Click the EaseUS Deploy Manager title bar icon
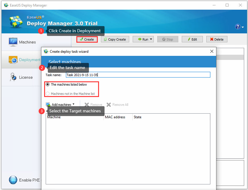This screenshot has height=190, width=248. tap(6, 5)
